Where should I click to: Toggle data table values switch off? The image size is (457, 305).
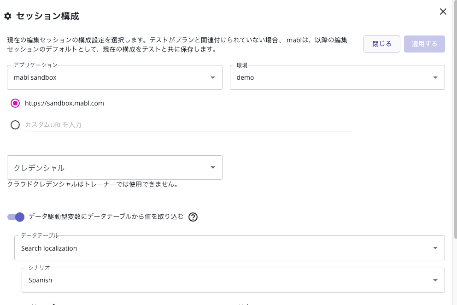(16, 217)
